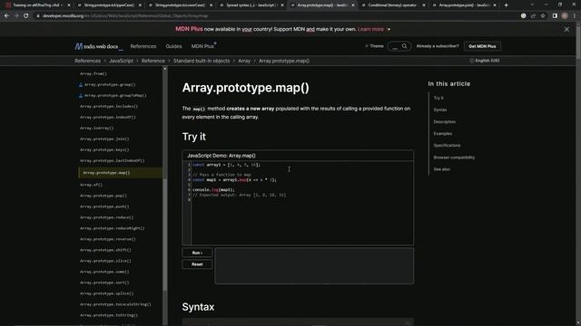581x326 pixels.
Task: Click Array in the breadcrumb
Action: (x=244, y=61)
